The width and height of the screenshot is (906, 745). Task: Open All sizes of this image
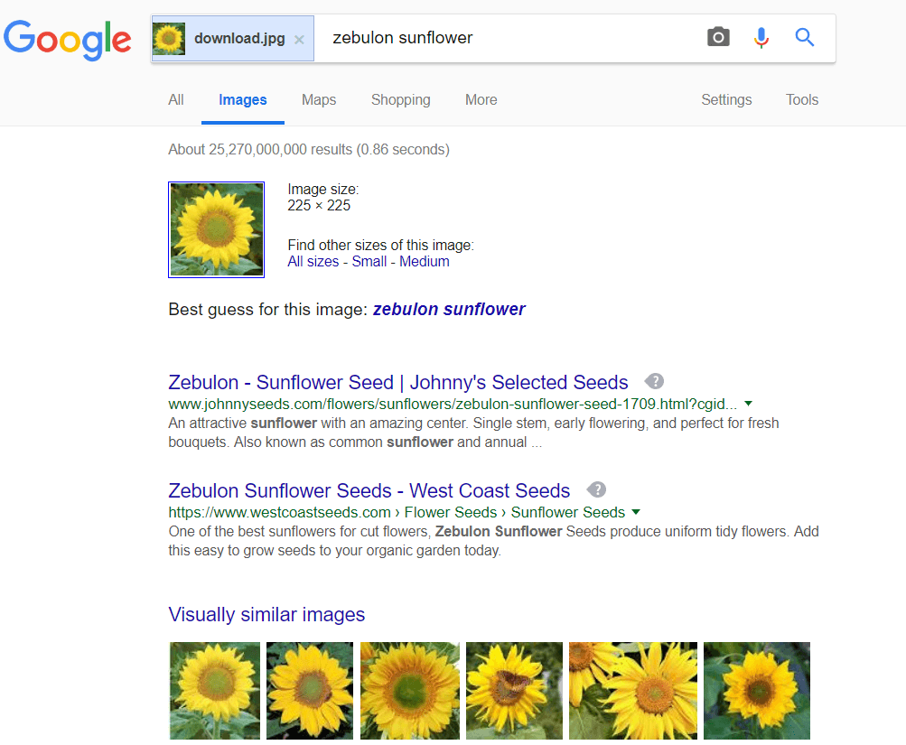click(x=313, y=261)
